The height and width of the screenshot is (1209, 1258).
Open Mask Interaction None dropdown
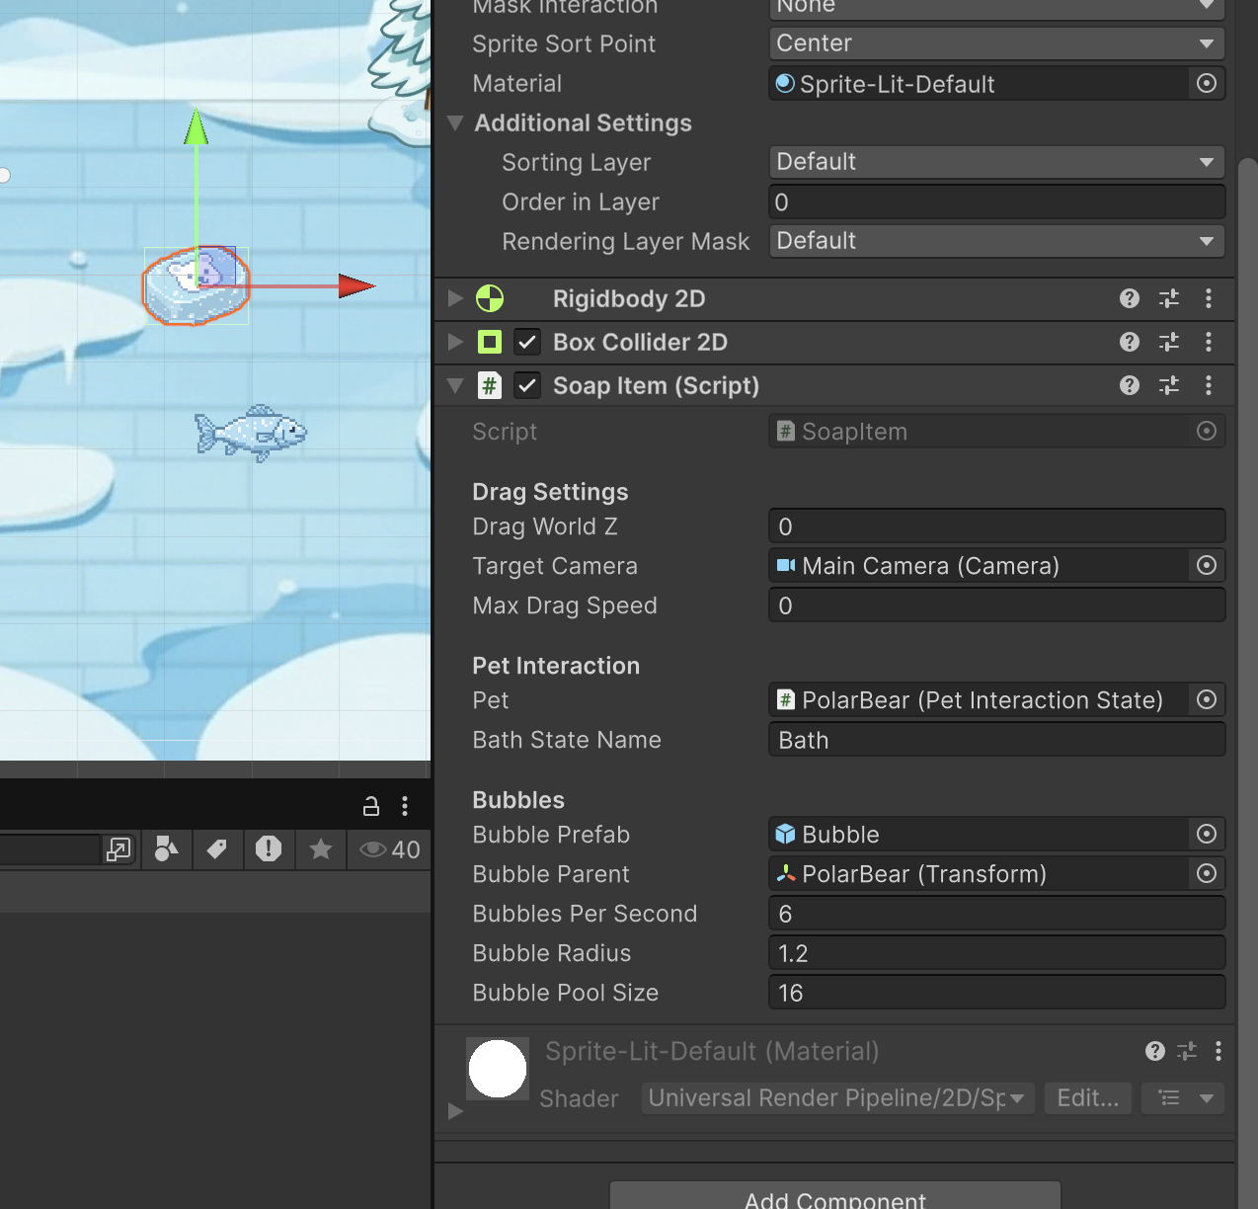click(996, 8)
